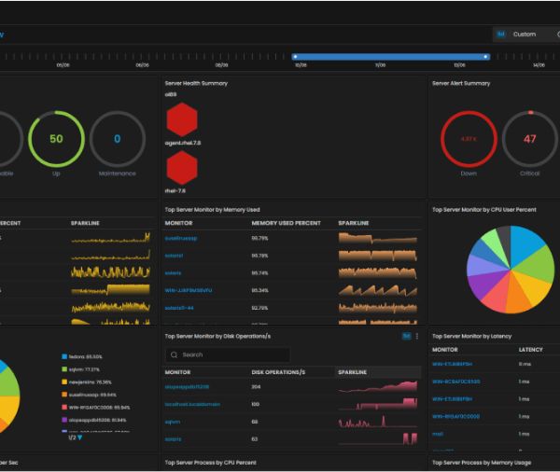Open the solarisl monitor link
This screenshot has width=560, height=472.
tap(175, 256)
